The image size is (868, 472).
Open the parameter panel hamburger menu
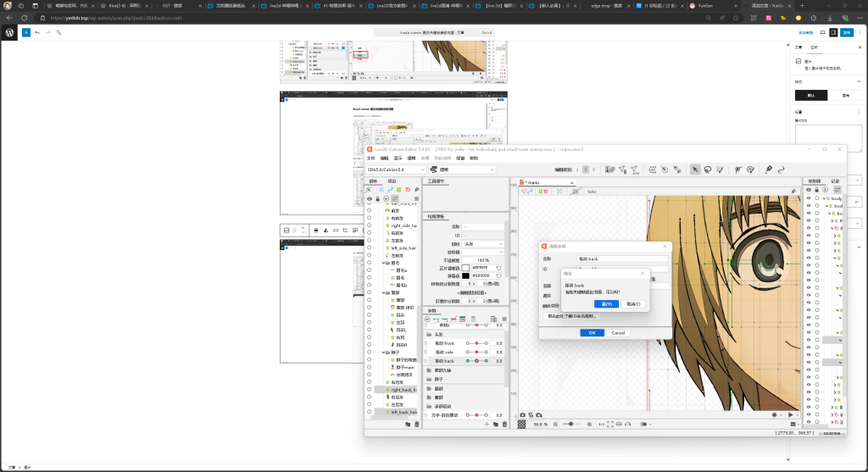(x=504, y=319)
